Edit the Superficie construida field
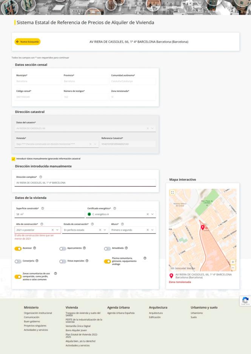 tap(49, 214)
